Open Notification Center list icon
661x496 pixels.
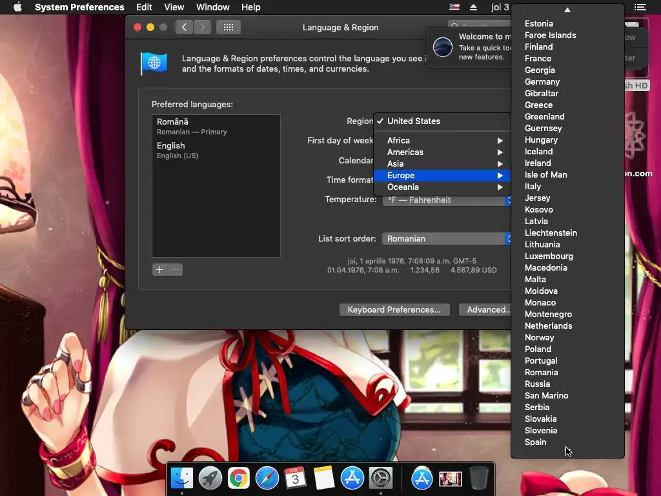click(640, 7)
